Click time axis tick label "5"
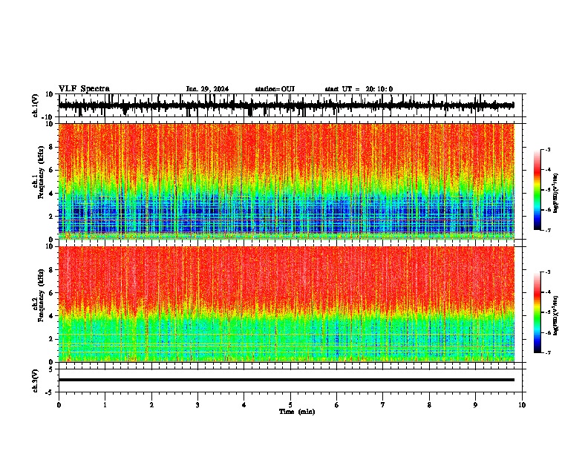Viewport: 588px width, 454px height. pos(290,405)
